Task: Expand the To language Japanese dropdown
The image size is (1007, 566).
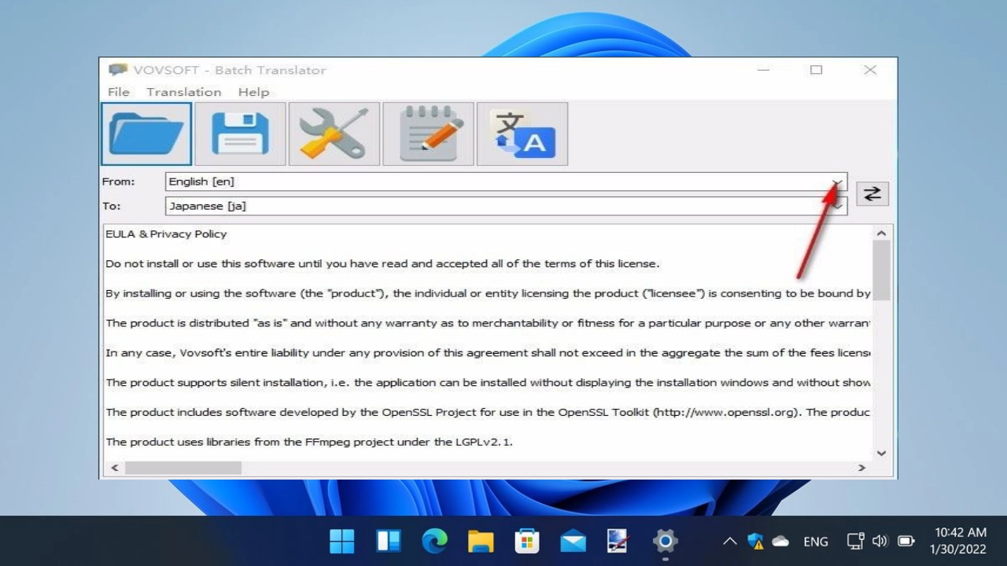Action: pyautogui.click(x=837, y=206)
